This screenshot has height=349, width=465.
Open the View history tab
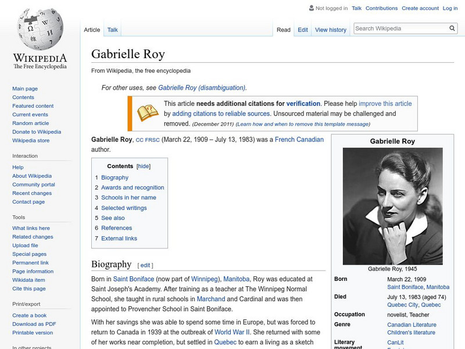click(x=331, y=30)
